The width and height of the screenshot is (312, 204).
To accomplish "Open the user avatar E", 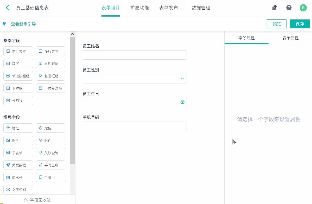I will pyautogui.click(x=303, y=8).
